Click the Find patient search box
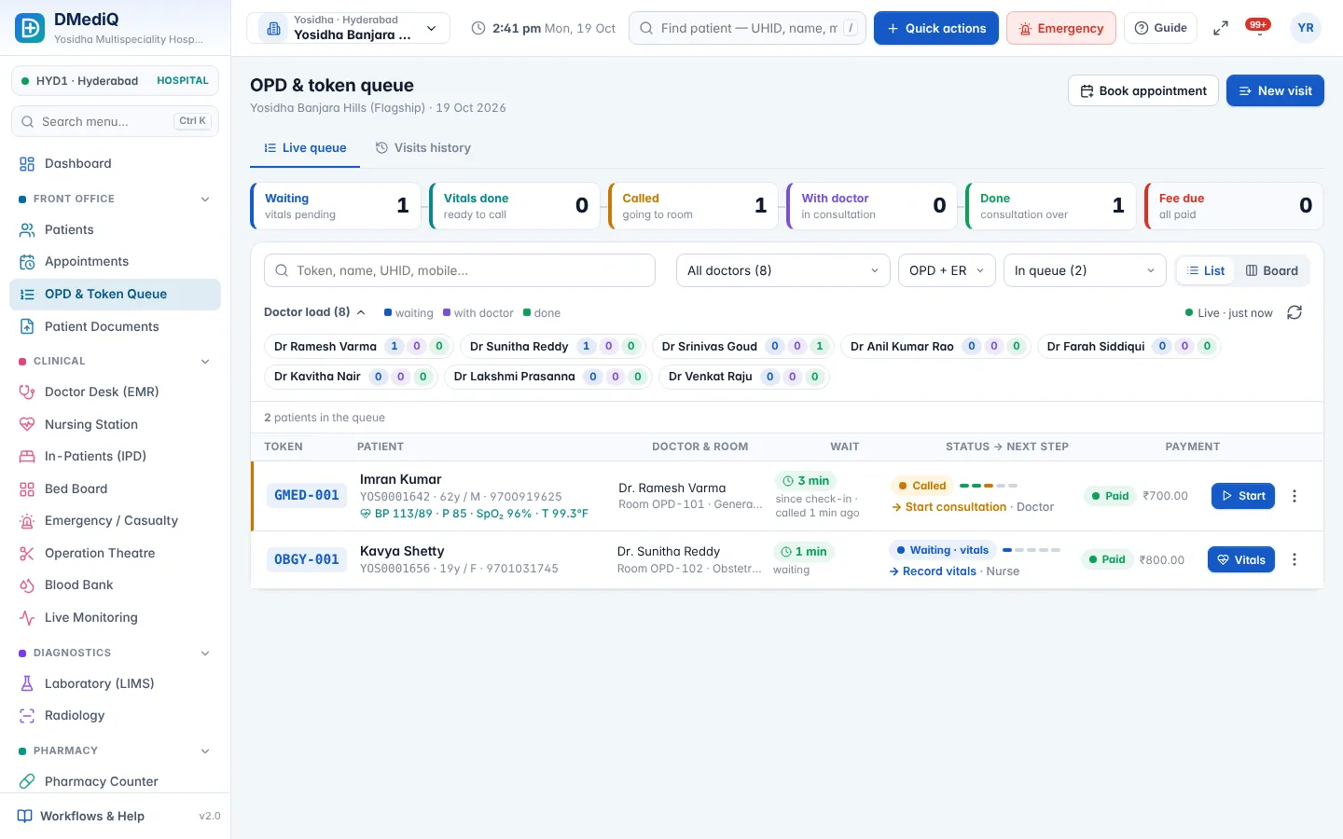Image resolution: width=1343 pixels, height=839 pixels. [x=748, y=28]
